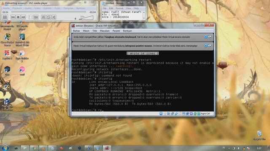
Task: Toggle loop mode in VLC
Action: [x=49, y=17]
